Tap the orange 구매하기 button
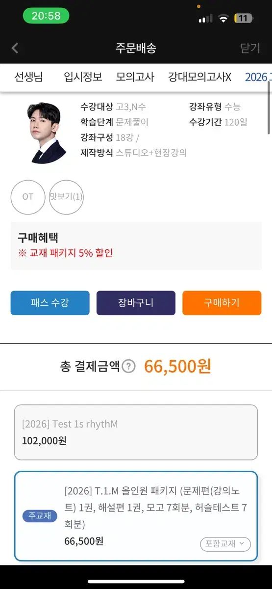Viewport: 272px width, 589px height. (x=222, y=303)
